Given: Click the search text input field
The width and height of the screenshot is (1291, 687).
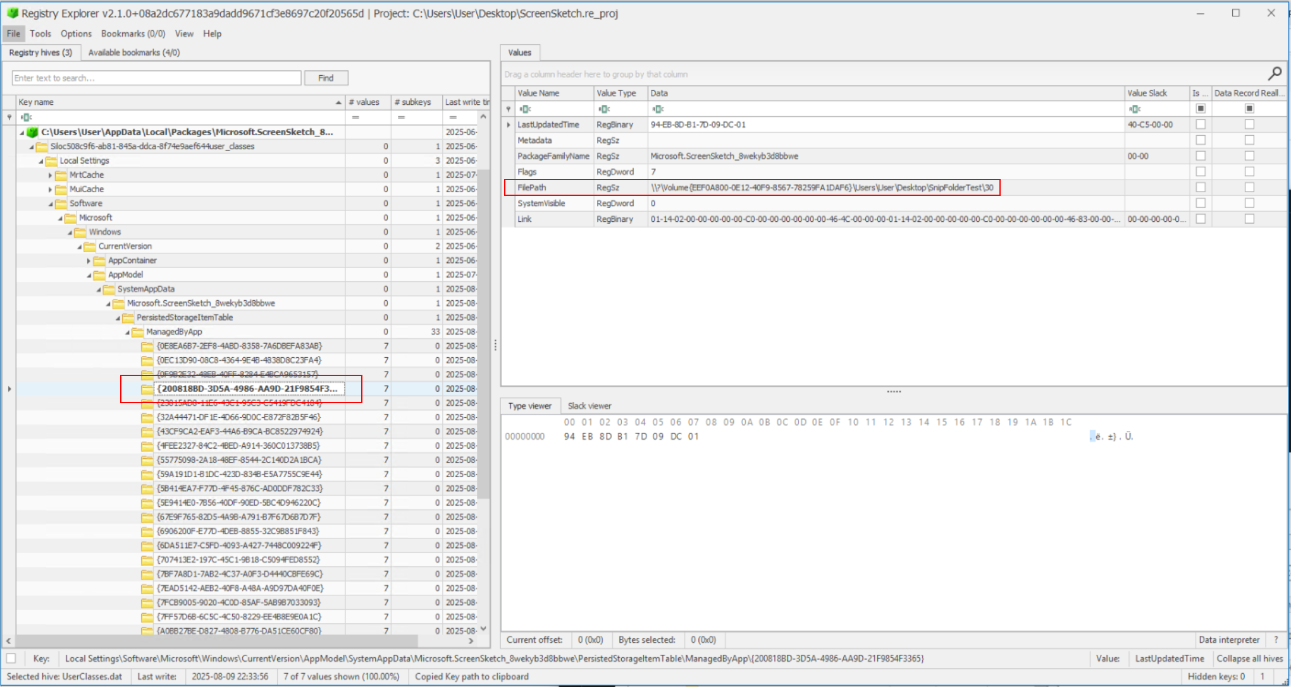Looking at the screenshot, I should click(x=156, y=78).
